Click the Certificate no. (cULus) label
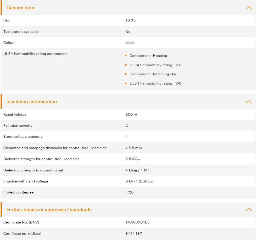 coord(22,234)
